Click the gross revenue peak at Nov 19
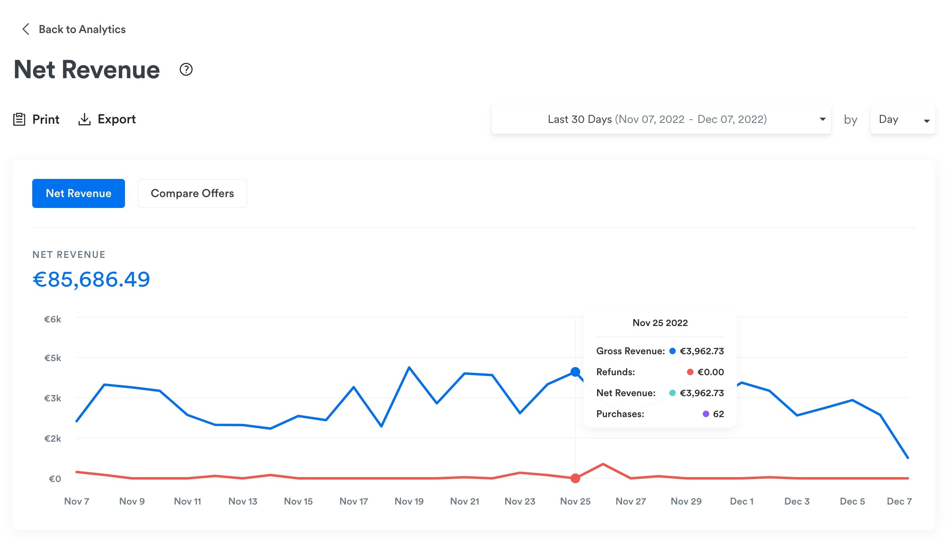 pos(409,367)
